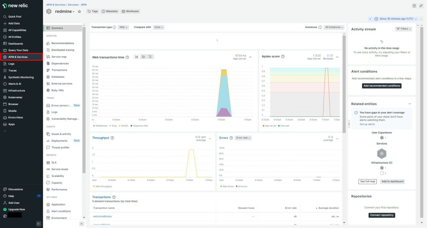This screenshot has width=427, height=228.
Task: Toggle the Web errors series in the Errors chart
Action: point(226,186)
